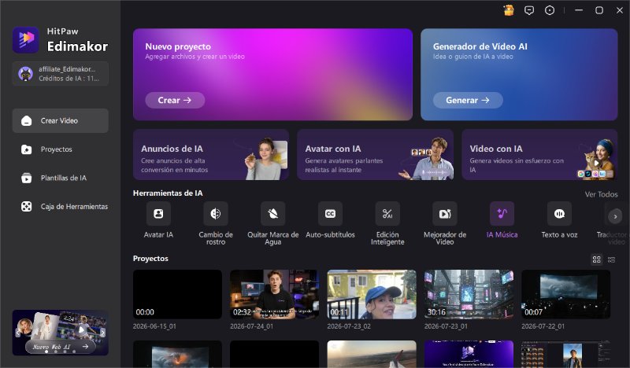Open the Texto a voz tool
The image size is (630, 368).
pos(559,214)
